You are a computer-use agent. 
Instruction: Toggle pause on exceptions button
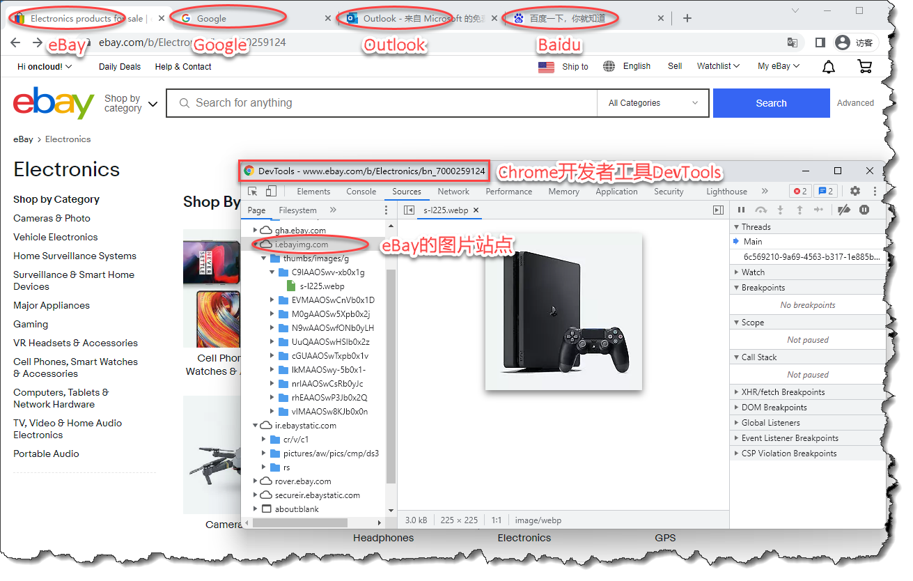tap(864, 210)
